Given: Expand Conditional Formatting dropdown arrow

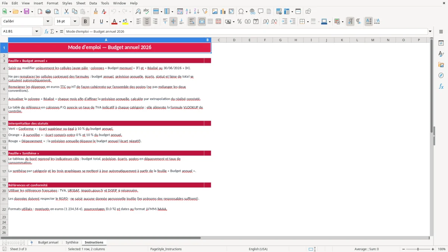Looking at the screenshot, I should point(342,22).
